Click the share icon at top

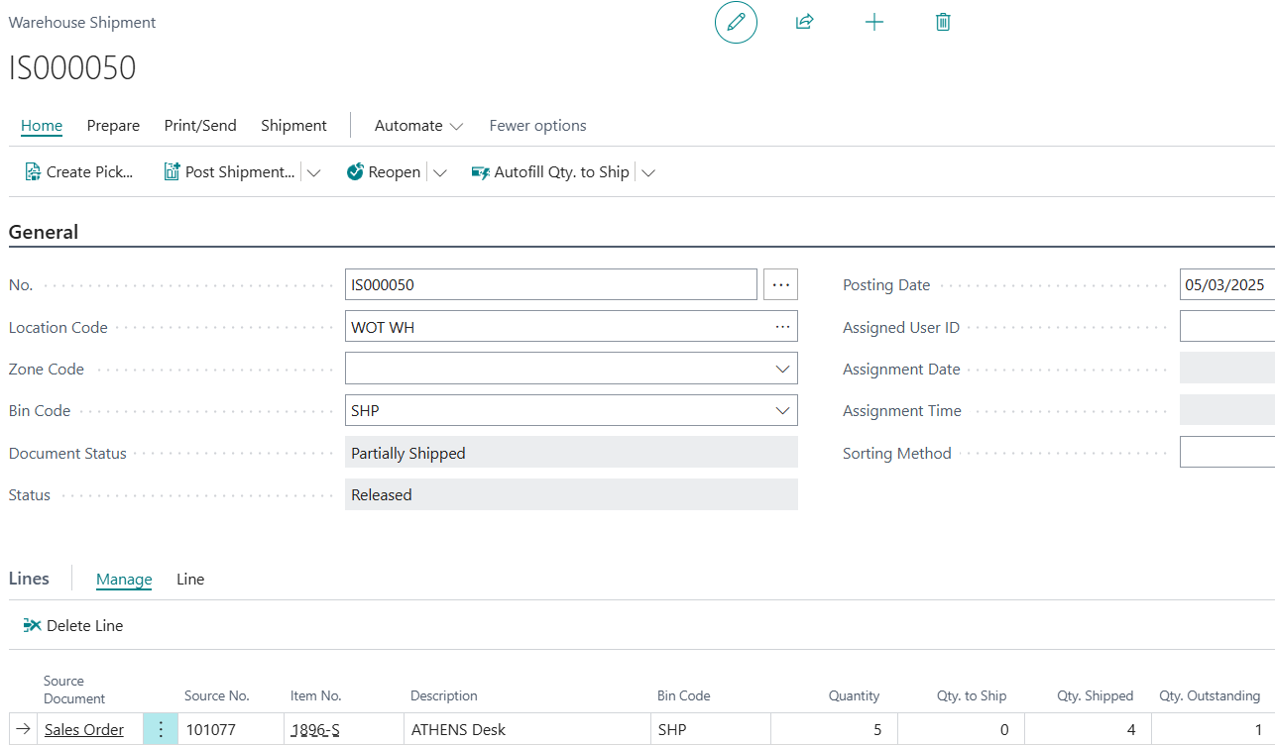click(804, 22)
